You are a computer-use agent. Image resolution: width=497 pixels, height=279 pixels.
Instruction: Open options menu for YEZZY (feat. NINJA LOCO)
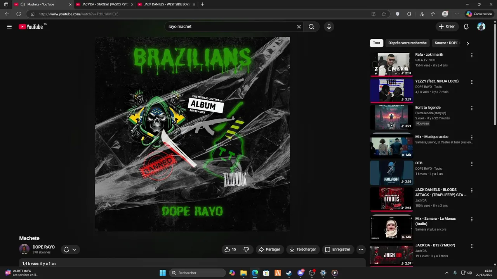point(472,82)
